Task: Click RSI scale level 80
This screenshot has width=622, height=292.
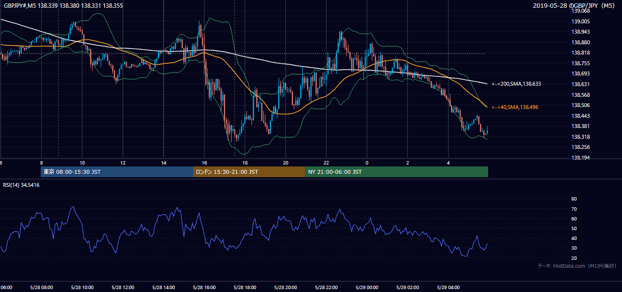Action: click(574, 199)
